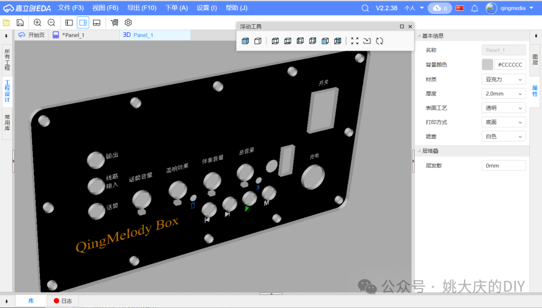Open the 工程设计 side tab
This screenshot has width=542, height=308.
tap(7, 91)
